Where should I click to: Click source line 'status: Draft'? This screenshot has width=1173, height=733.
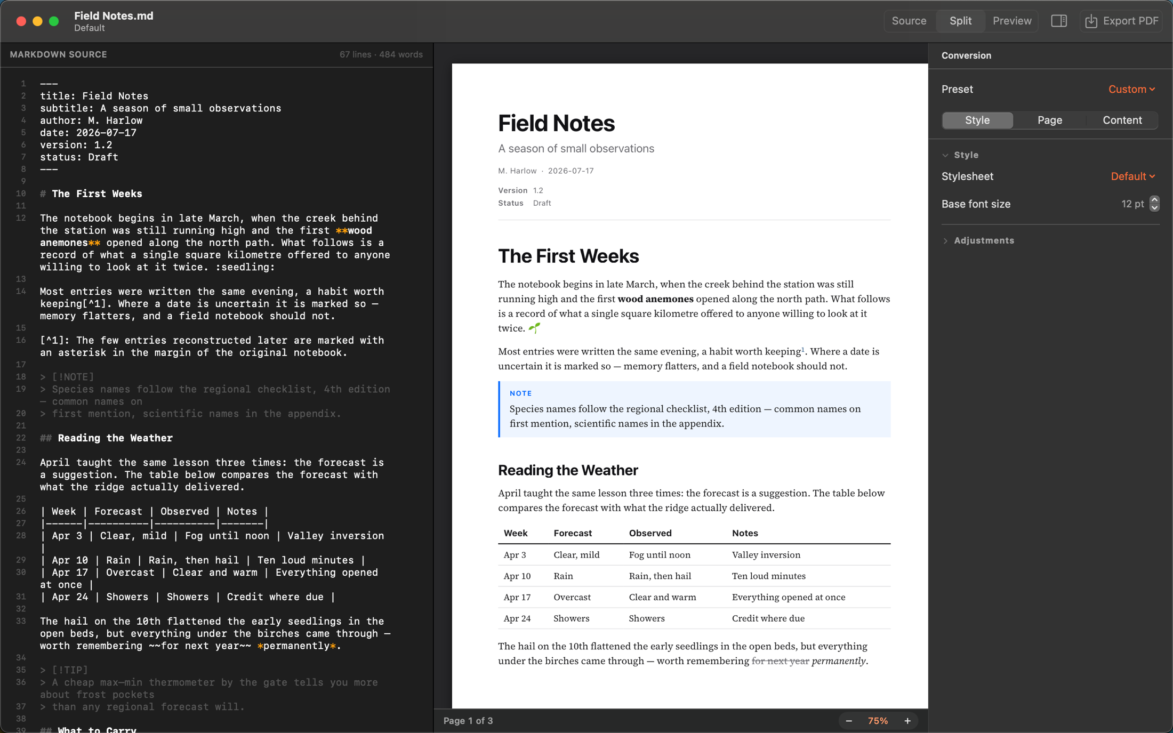[79, 157]
